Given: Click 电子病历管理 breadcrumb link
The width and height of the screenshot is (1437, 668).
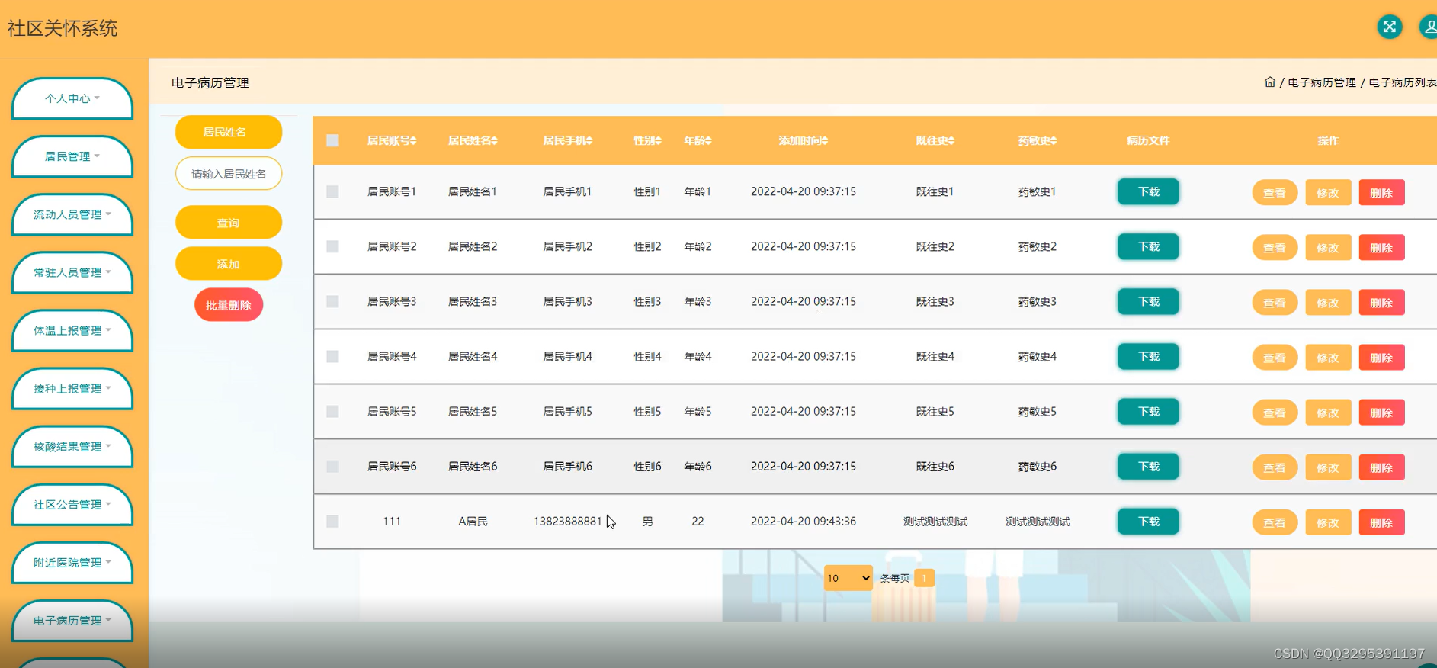Looking at the screenshot, I should click(x=1322, y=82).
